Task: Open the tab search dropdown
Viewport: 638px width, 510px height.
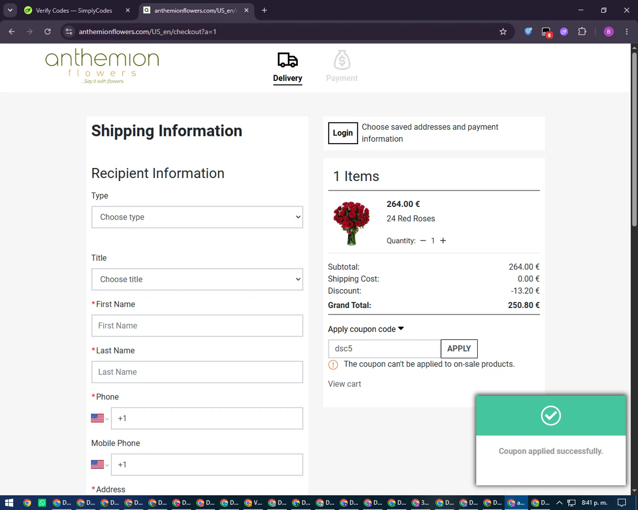Action: pyautogui.click(x=10, y=10)
